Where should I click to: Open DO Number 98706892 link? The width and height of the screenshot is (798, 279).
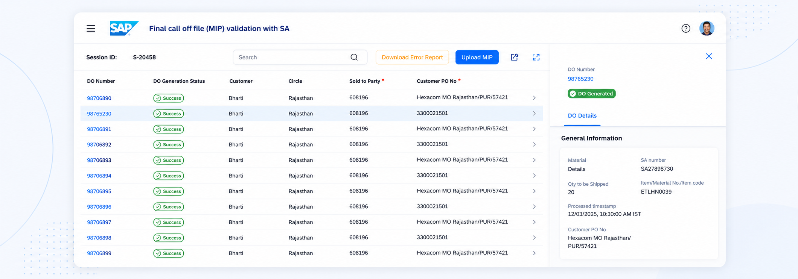click(99, 145)
